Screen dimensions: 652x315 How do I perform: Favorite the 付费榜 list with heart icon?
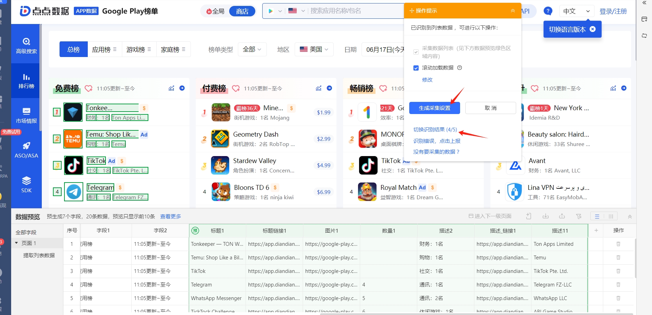(x=236, y=88)
